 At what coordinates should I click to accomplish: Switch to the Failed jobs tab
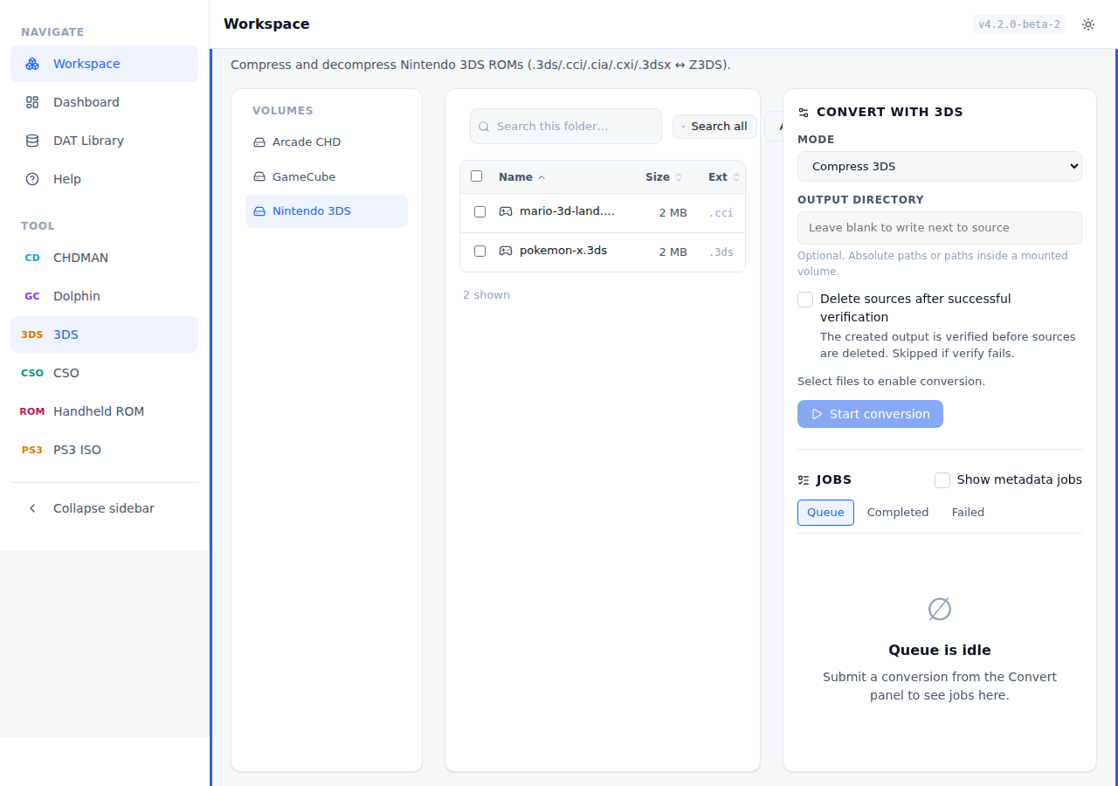pos(968,513)
